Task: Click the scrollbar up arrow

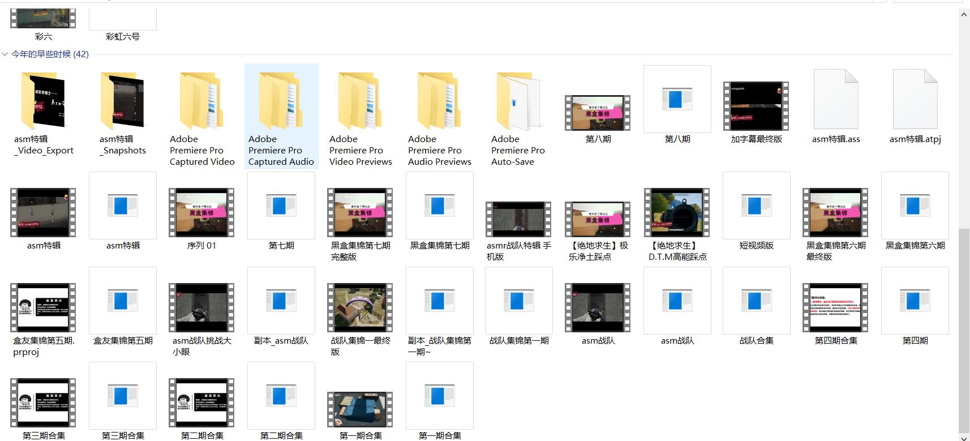Action: tap(964, 15)
